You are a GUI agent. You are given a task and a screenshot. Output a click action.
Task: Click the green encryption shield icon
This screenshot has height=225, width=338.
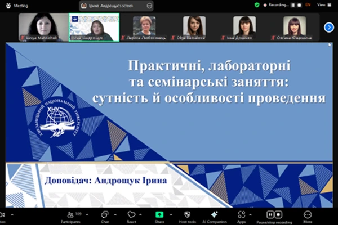257,5
